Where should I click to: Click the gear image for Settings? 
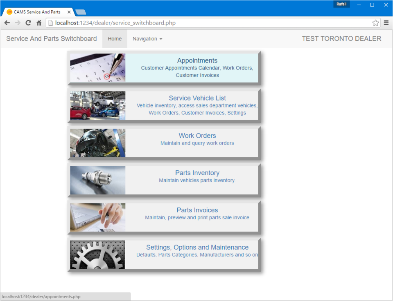tap(97, 254)
